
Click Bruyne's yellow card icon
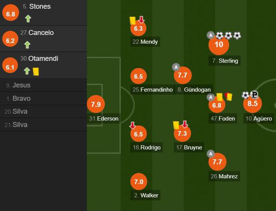pos(176,125)
